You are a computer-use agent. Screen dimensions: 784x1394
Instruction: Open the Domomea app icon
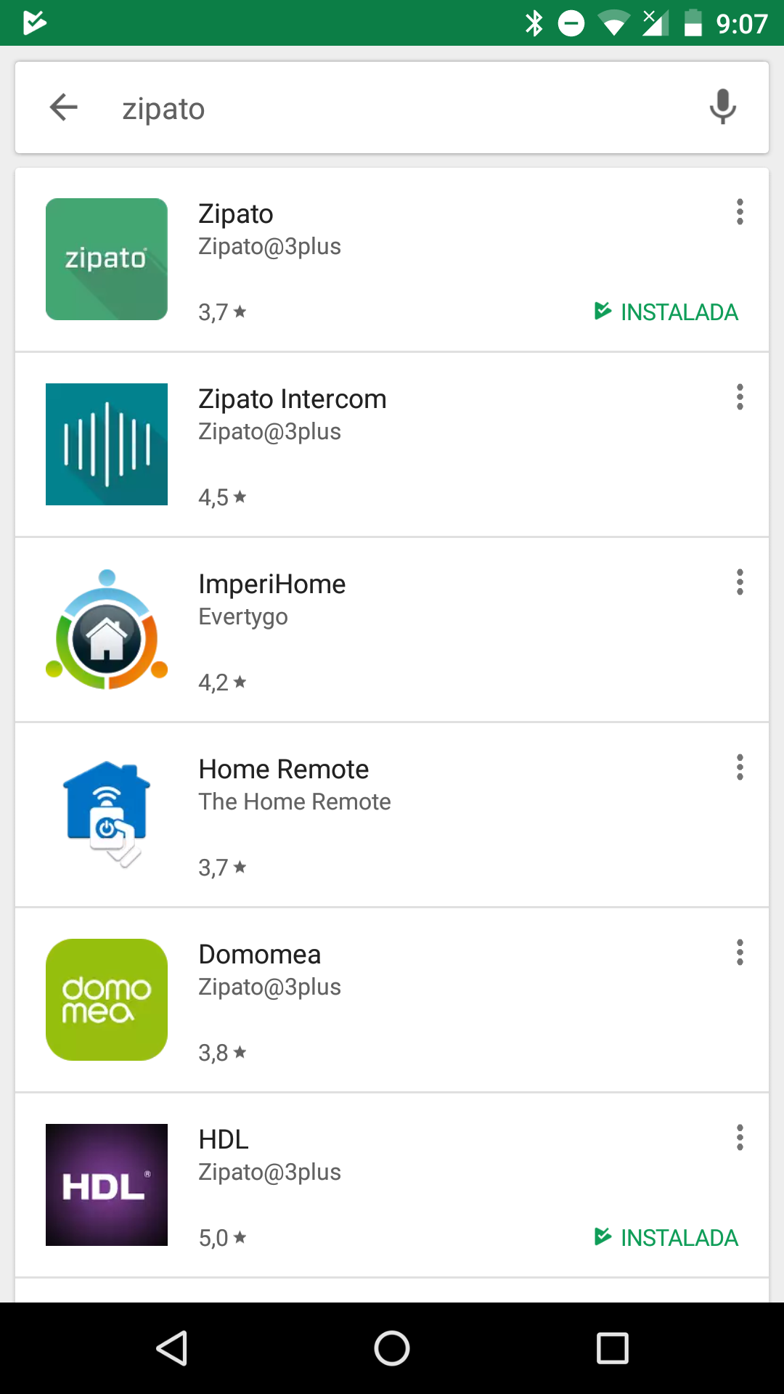point(107,1000)
